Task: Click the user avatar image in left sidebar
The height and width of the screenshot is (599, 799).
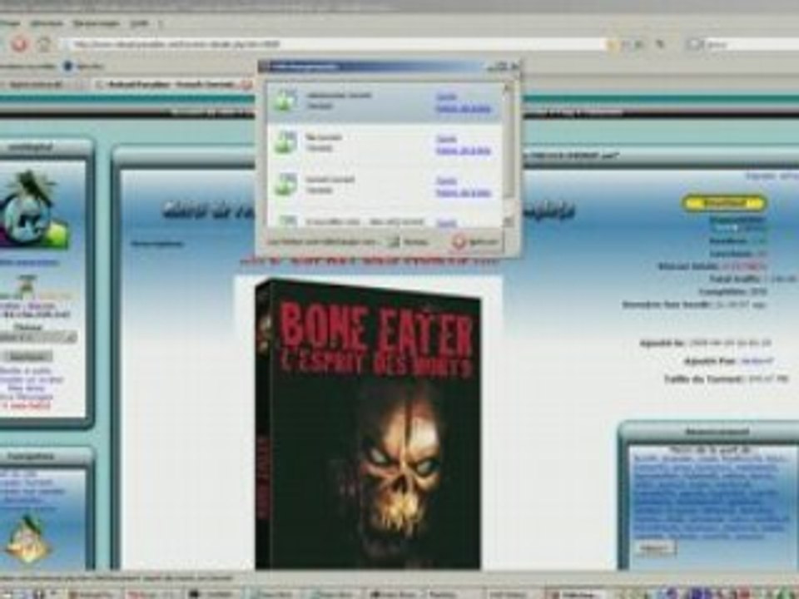Action: [33, 210]
